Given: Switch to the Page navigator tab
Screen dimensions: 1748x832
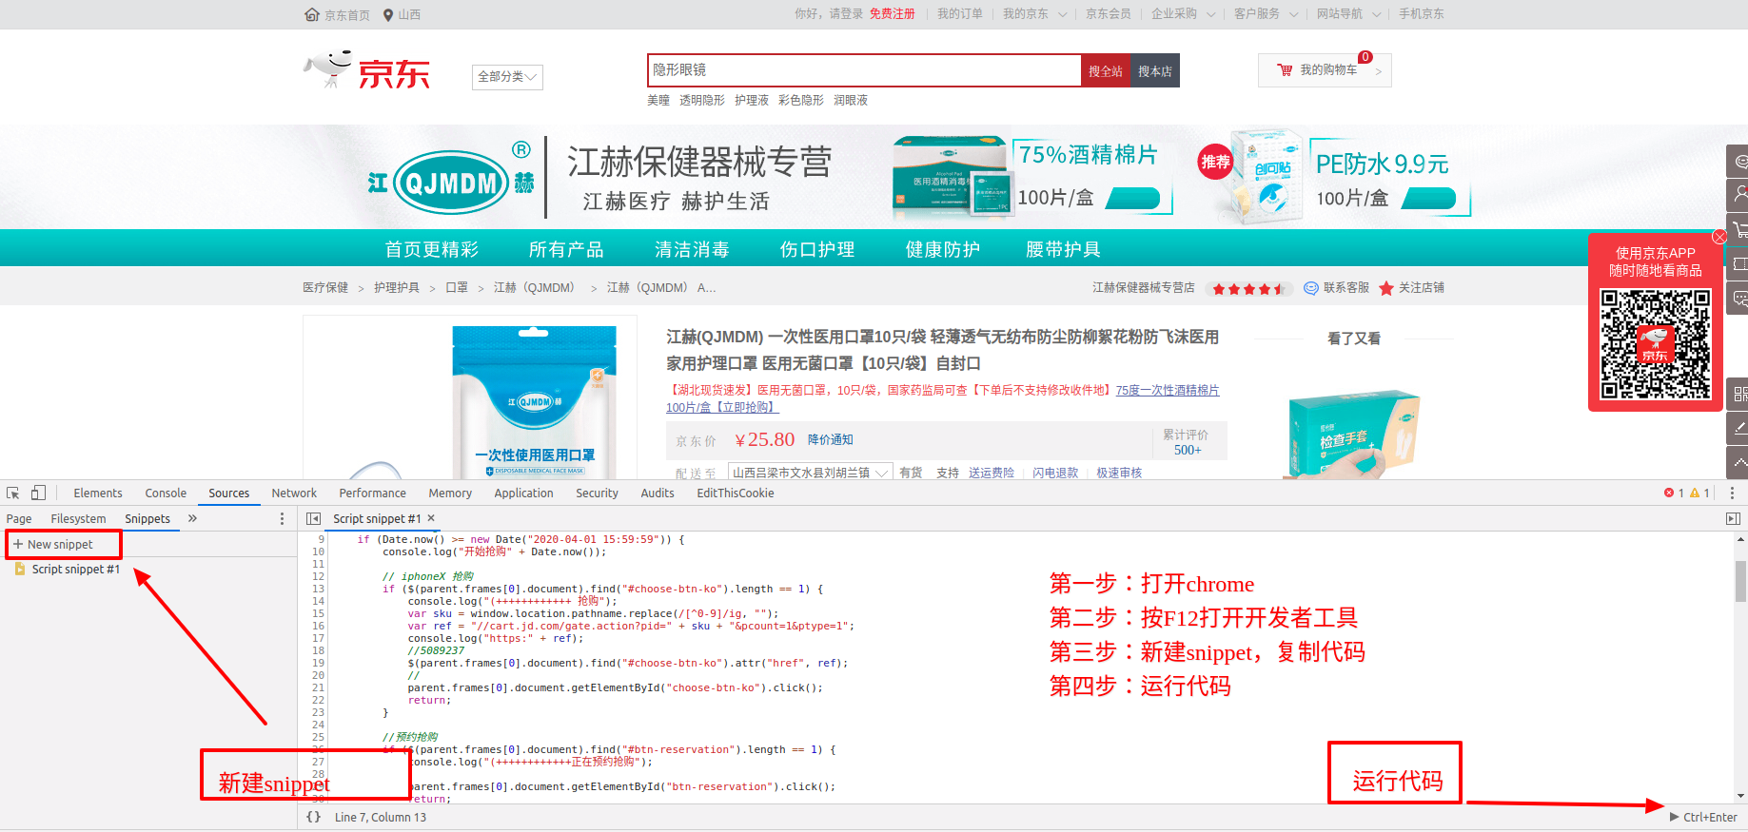Looking at the screenshot, I should point(19,518).
